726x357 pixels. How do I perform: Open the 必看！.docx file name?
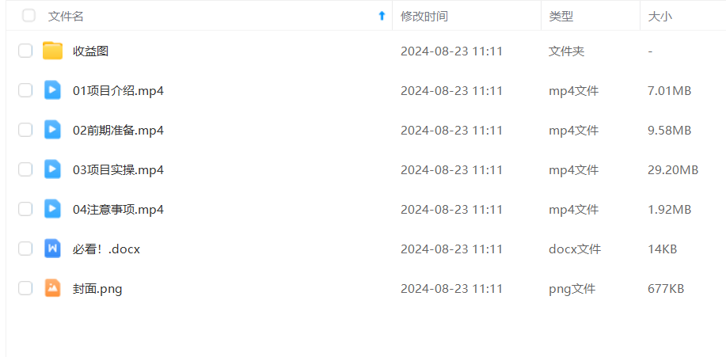click(x=107, y=249)
